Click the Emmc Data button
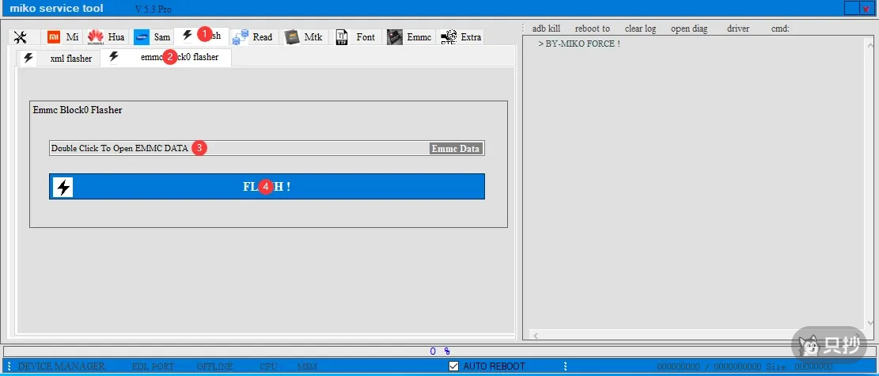The image size is (879, 376). (456, 148)
